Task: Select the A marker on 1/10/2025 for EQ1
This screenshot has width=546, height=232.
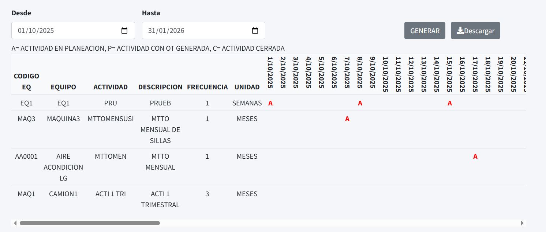Action: pyautogui.click(x=270, y=103)
